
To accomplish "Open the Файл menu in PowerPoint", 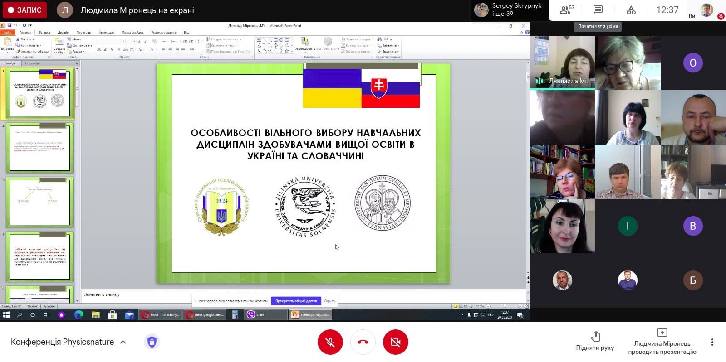I will pyautogui.click(x=7, y=32).
